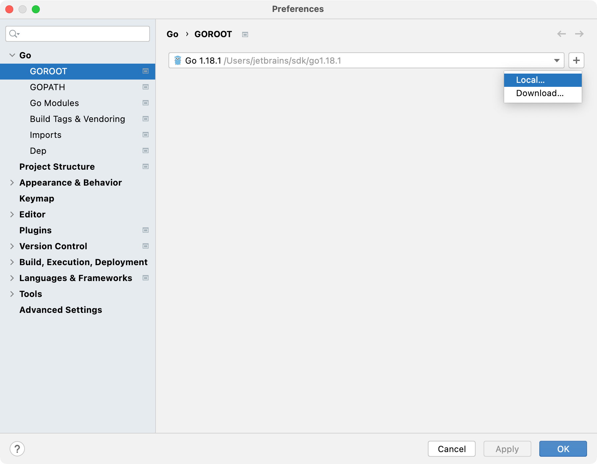This screenshot has height=464, width=597.
Task: Click the icon next to Languages & Frameworks
Action: pyautogui.click(x=145, y=278)
